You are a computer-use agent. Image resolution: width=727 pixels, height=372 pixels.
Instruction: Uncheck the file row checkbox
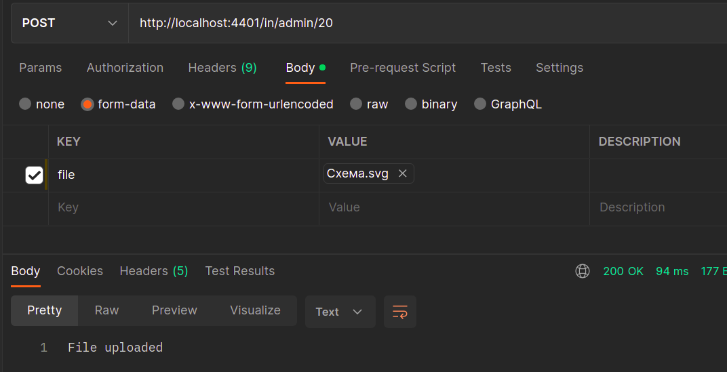[x=34, y=175]
